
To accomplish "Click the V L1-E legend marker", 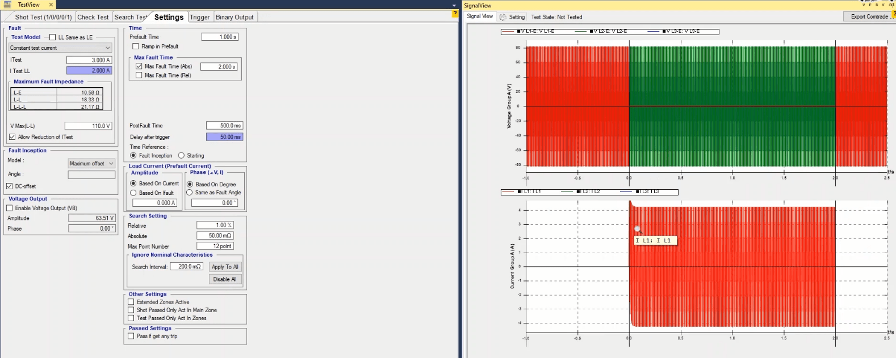I will click(x=519, y=32).
